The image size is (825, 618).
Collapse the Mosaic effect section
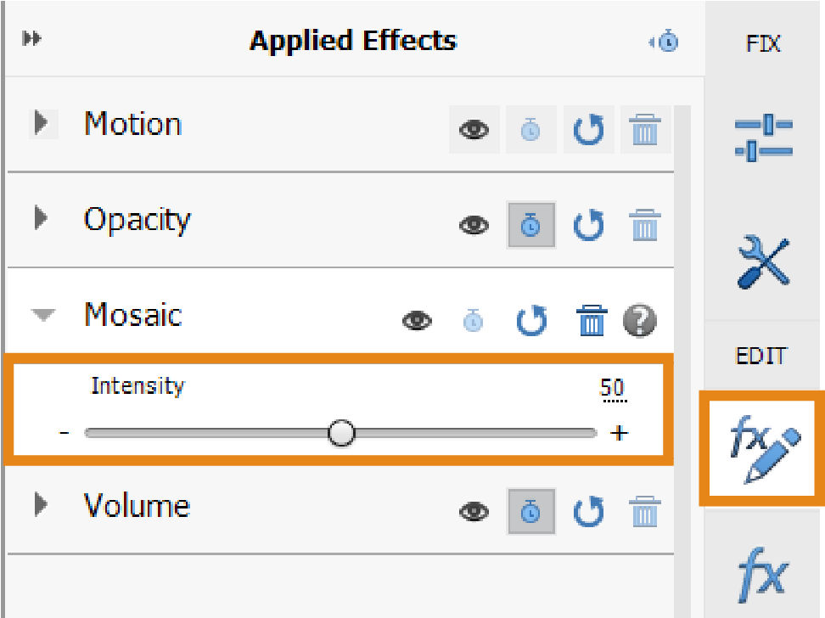(42, 315)
